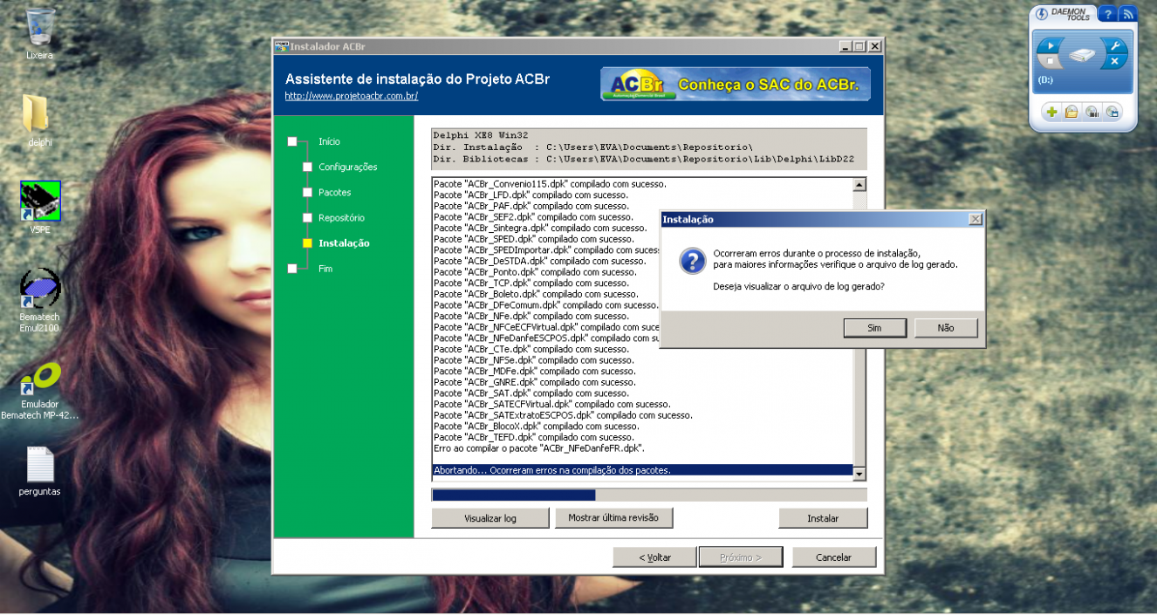The width and height of the screenshot is (1157, 615).
Task: Select the highlighted Abortando log line
Action: tap(642, 470)
